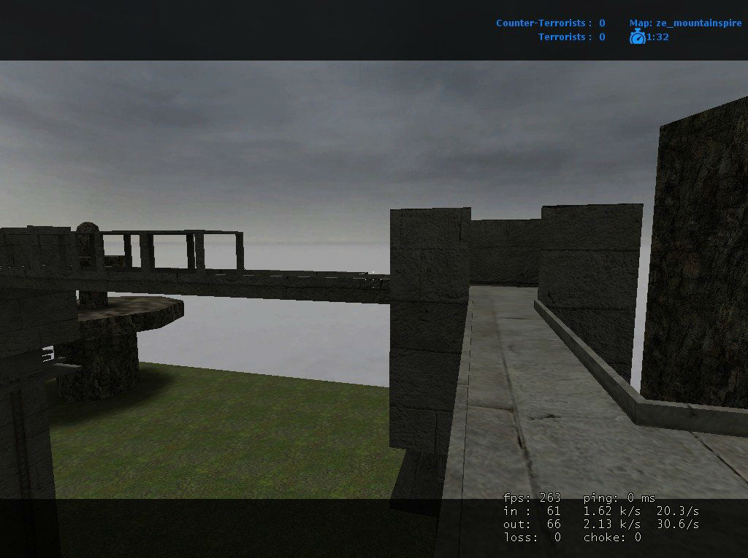The height and width of the screenshot is (558, 748).
Task: Click the round timer stopwatch icon
Action: click(x=637, y=36)
